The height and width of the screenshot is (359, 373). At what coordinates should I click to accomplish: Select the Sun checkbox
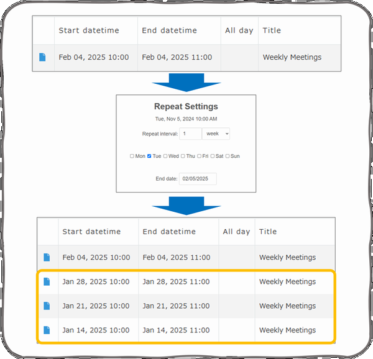(228, 156)
